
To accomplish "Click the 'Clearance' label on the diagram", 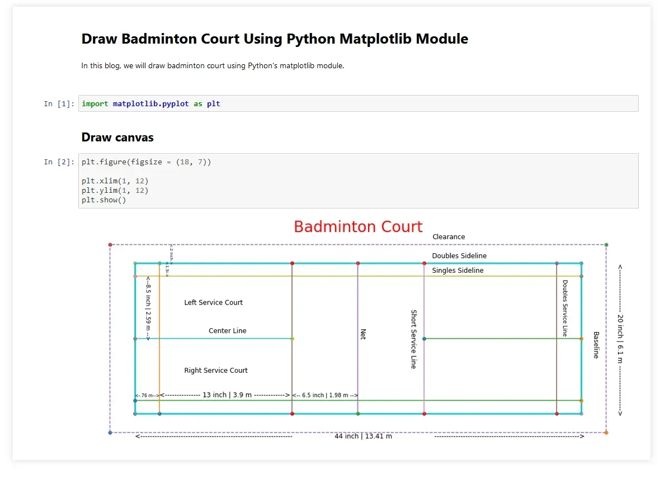I will tap(449, 237).
